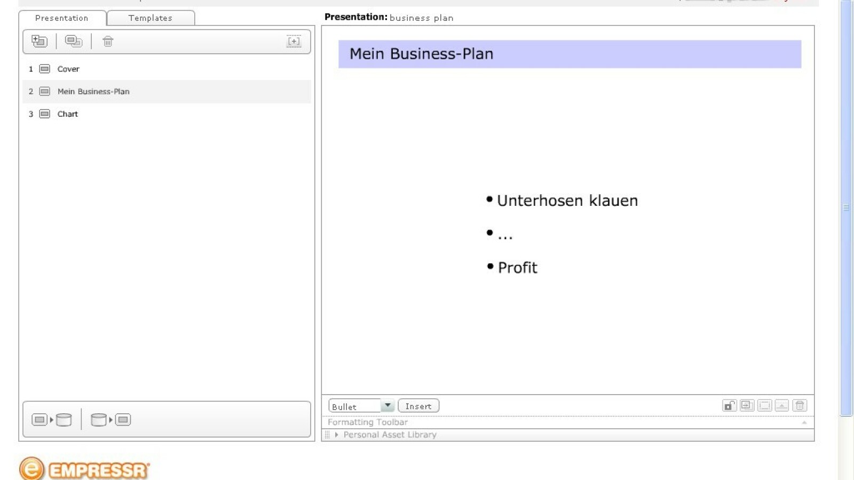The image size is (854, 480).
Task: Click the Mein Business-Plan slide title bar
Action: click(x=570, y=54)
